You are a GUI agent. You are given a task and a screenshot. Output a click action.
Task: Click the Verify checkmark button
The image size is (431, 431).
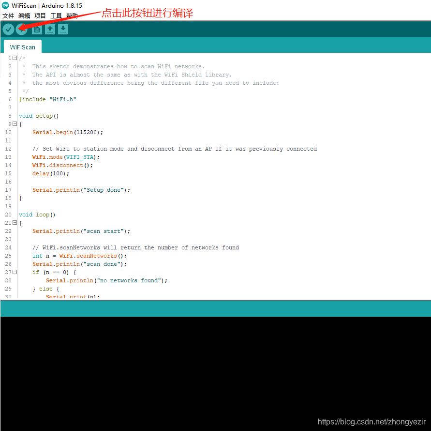pos(8,29)
